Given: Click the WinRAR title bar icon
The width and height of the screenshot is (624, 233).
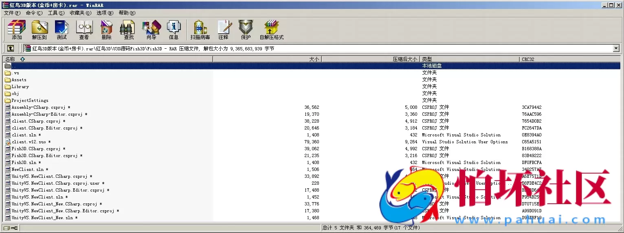Looking at the screenshot, I should click(5, 5).
